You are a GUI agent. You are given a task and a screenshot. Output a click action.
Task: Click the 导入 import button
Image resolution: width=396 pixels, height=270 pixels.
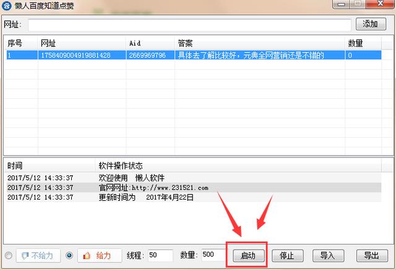click(x=328, y=256)
